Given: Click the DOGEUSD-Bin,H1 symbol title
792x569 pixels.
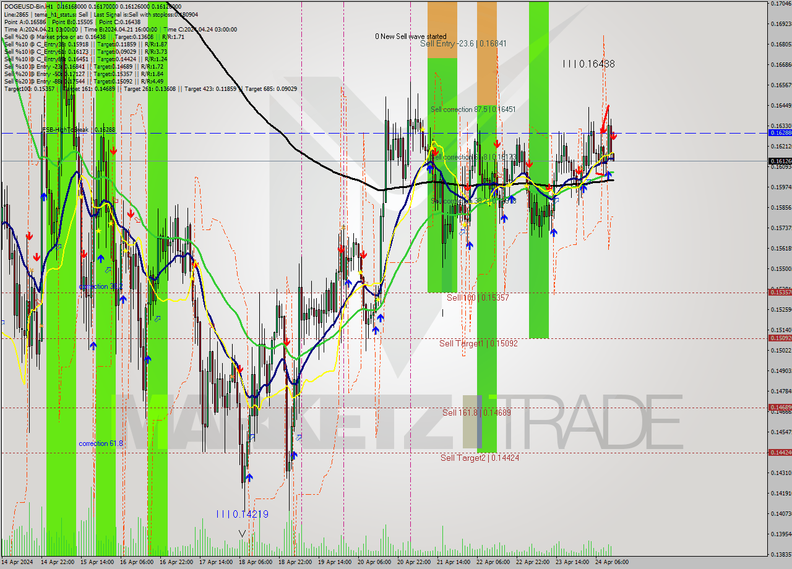Looking at the screenshot, I should click(x=29, y=6).
